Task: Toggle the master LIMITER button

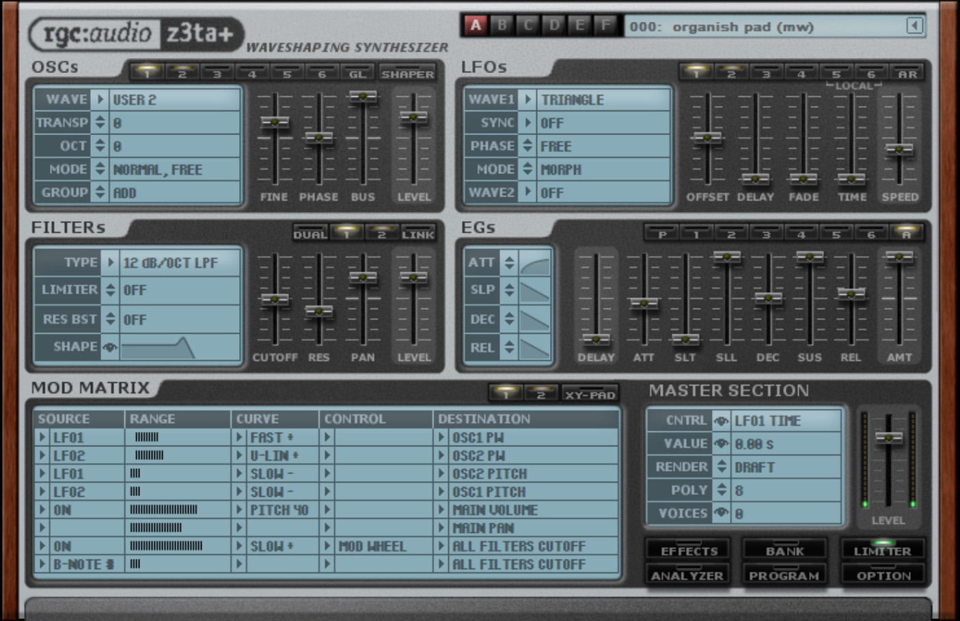Action: [x=882, y=549]
